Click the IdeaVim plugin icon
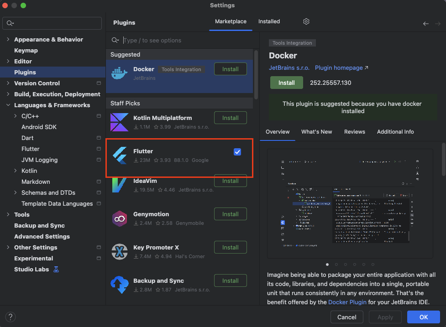Image resolution: width=446 pixels, height=327 pixels. pos(119,185)
